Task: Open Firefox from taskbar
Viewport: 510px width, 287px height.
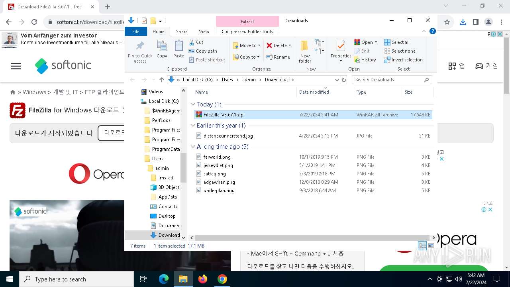Action: click(x=203, y=279)
